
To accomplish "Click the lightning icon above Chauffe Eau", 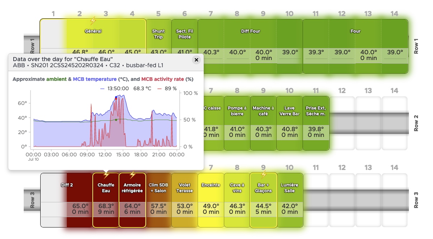I will [x=106, y=175].
